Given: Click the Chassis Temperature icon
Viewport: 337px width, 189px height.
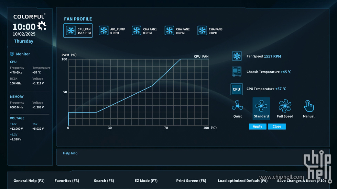Looking at the screenshot, I should 237,72.
